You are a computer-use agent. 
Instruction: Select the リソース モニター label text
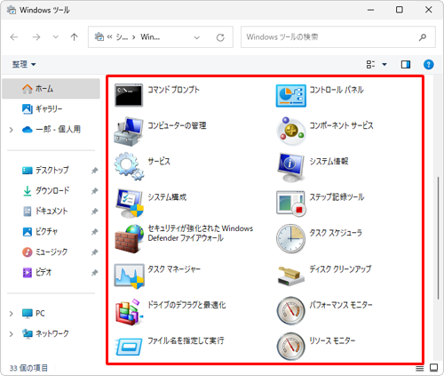pyautogui.click(x=332, y=340)
